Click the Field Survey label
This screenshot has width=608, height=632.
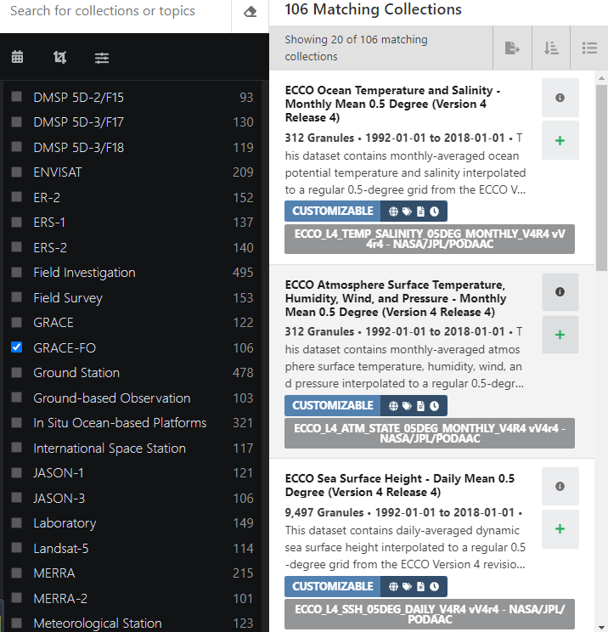(68, 298)
